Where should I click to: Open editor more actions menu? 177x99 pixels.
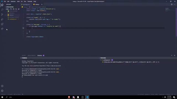[175, 4]
